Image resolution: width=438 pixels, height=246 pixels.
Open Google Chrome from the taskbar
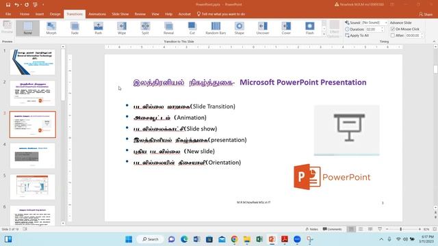coord(234,239)
